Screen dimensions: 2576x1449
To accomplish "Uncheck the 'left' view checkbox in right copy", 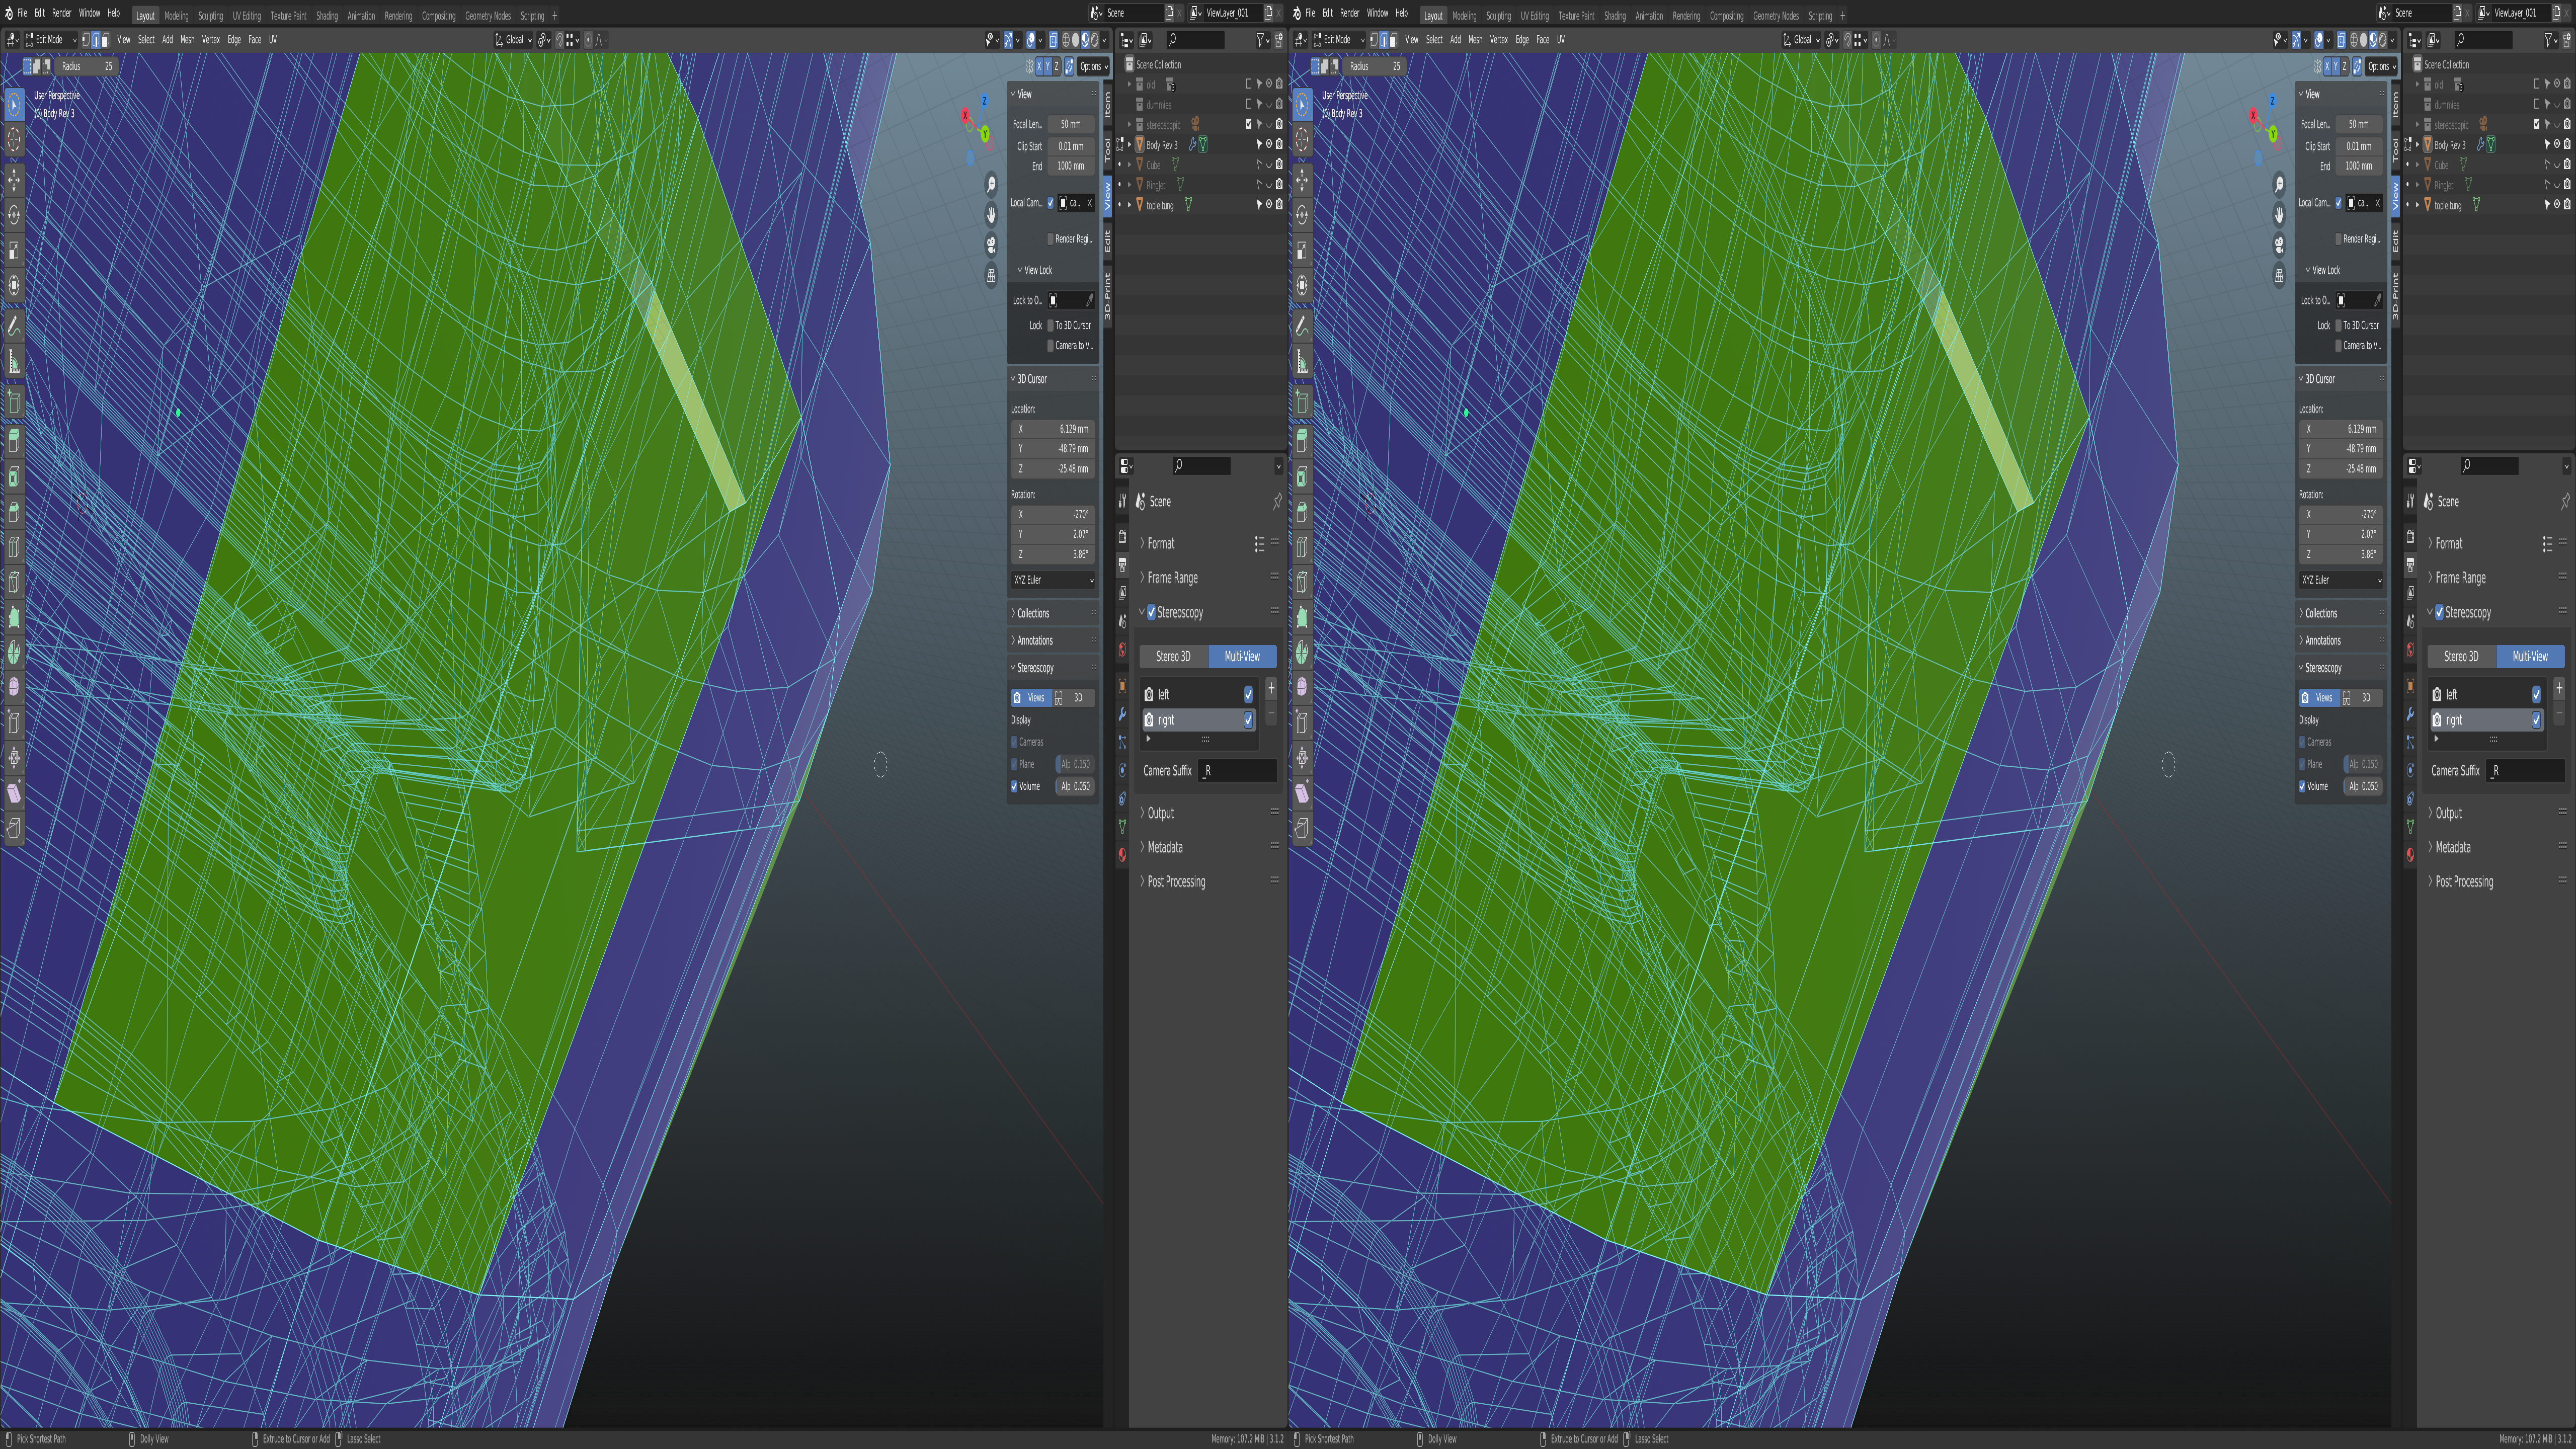I will 2536,694.
